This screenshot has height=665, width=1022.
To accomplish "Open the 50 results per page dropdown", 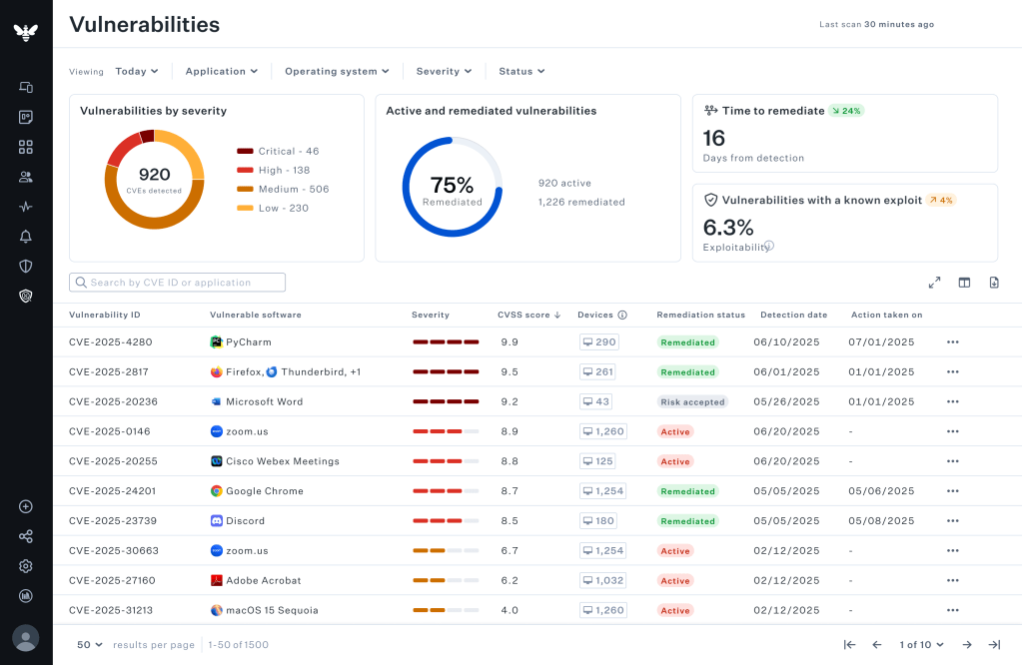I will point(90,645).
